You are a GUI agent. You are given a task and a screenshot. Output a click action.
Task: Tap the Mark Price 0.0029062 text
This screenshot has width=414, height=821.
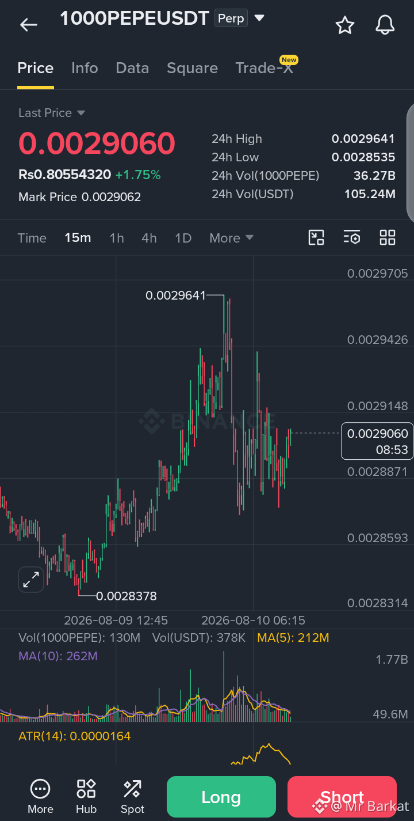pos(80,197)
